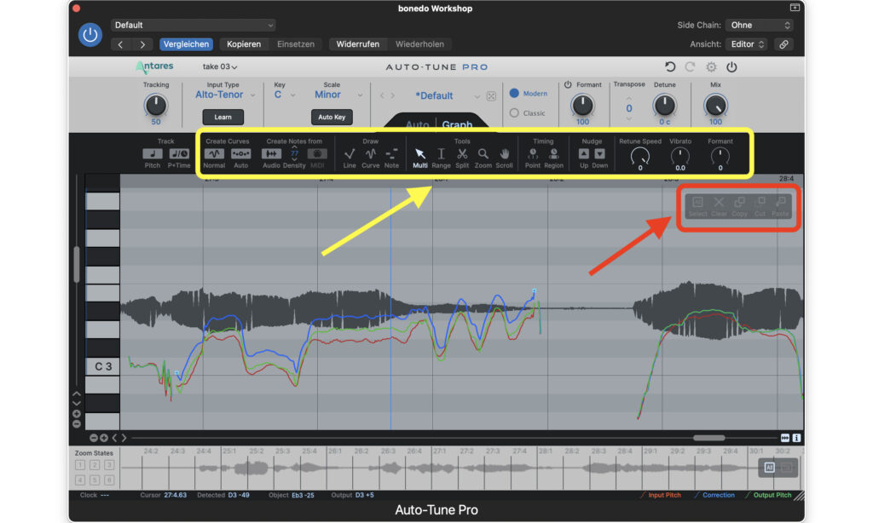Click the Wiederholen button

click(x=419, y=44)
